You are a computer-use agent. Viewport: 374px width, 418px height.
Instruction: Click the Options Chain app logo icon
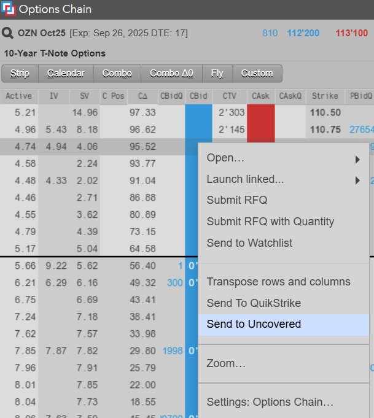coord(9,9)
